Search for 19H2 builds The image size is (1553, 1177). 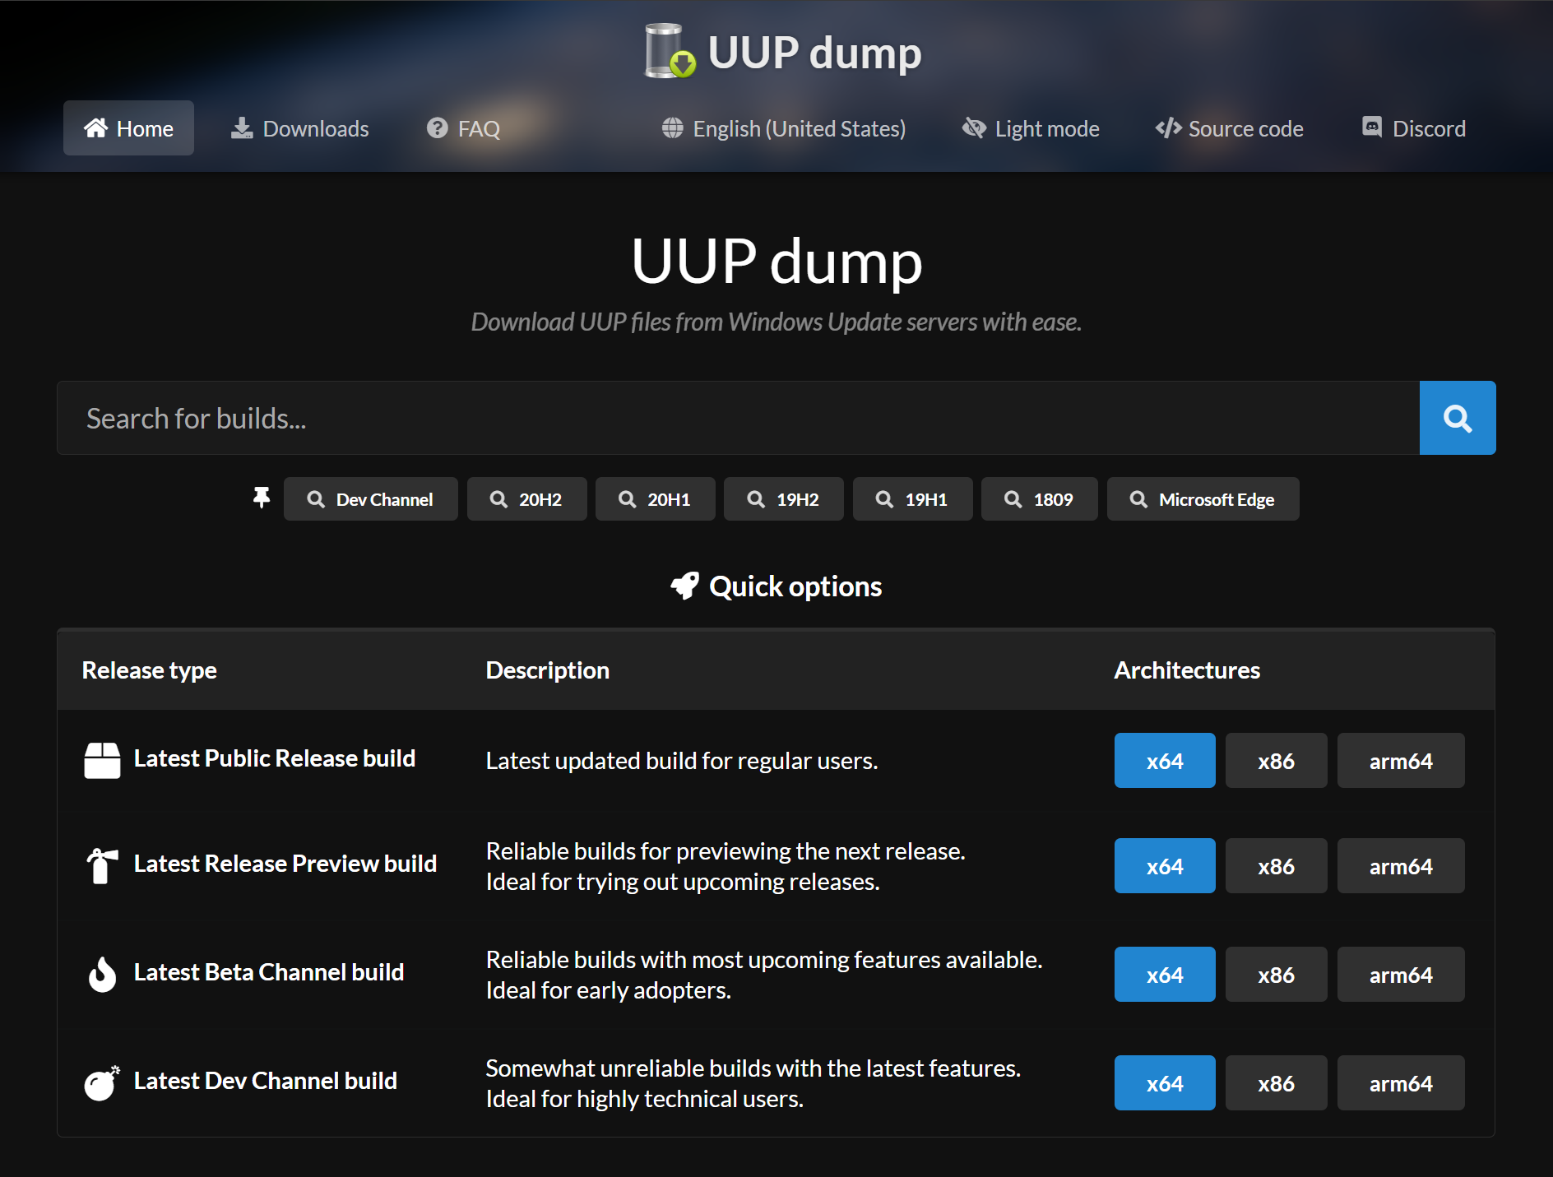pyautogui.click(x=783, y=499)
